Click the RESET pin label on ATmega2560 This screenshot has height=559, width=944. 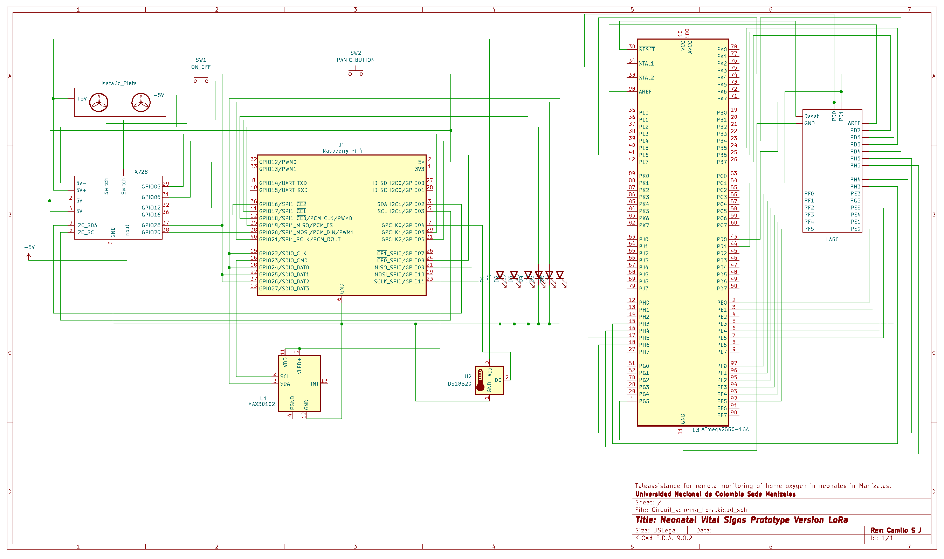647,49
